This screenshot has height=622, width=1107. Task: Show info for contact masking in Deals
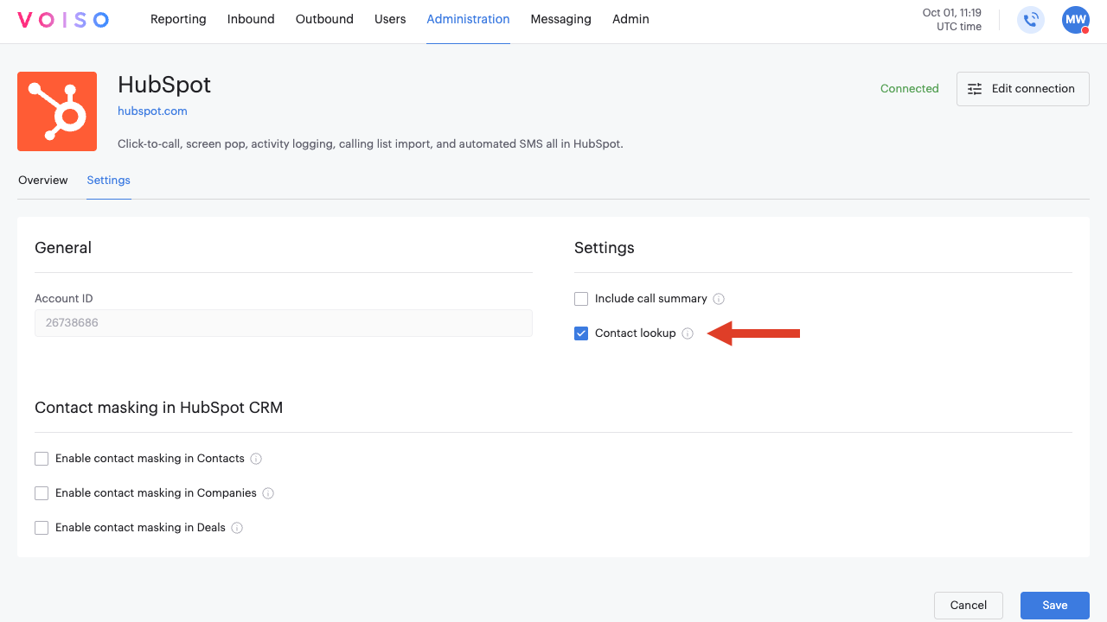(x=237, y=528)
